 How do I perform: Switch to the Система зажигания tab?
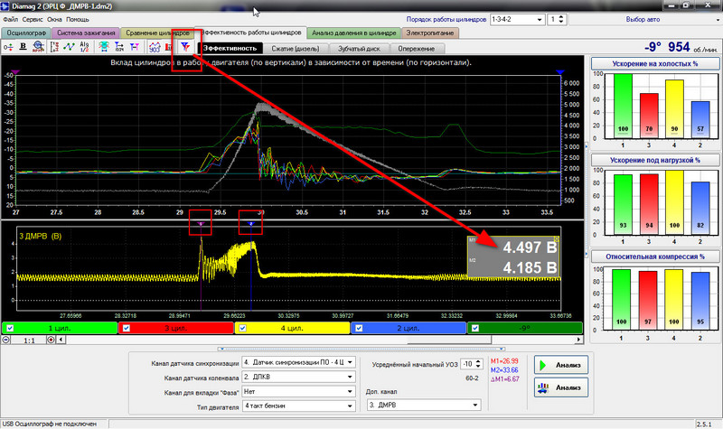click(x=86, y=33)
